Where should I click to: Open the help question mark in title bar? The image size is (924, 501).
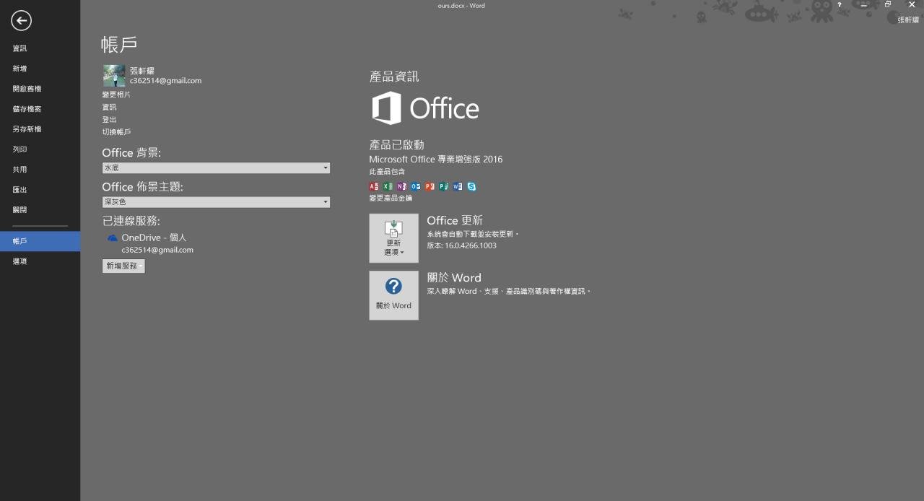[x=839, y=5]
